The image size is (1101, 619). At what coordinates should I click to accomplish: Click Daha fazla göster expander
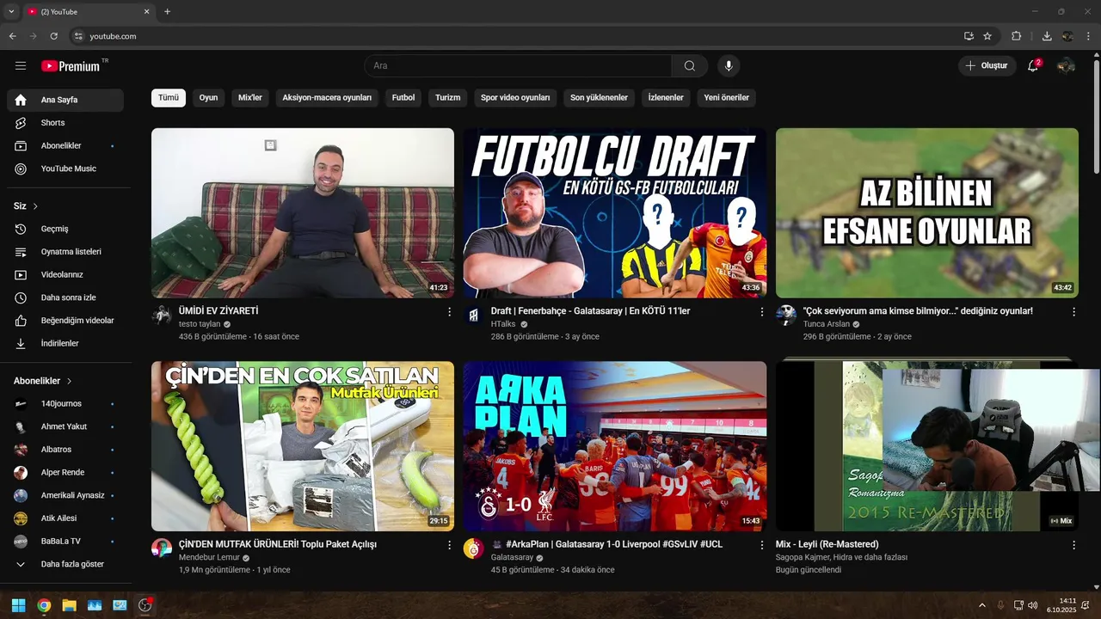(65, 565)
